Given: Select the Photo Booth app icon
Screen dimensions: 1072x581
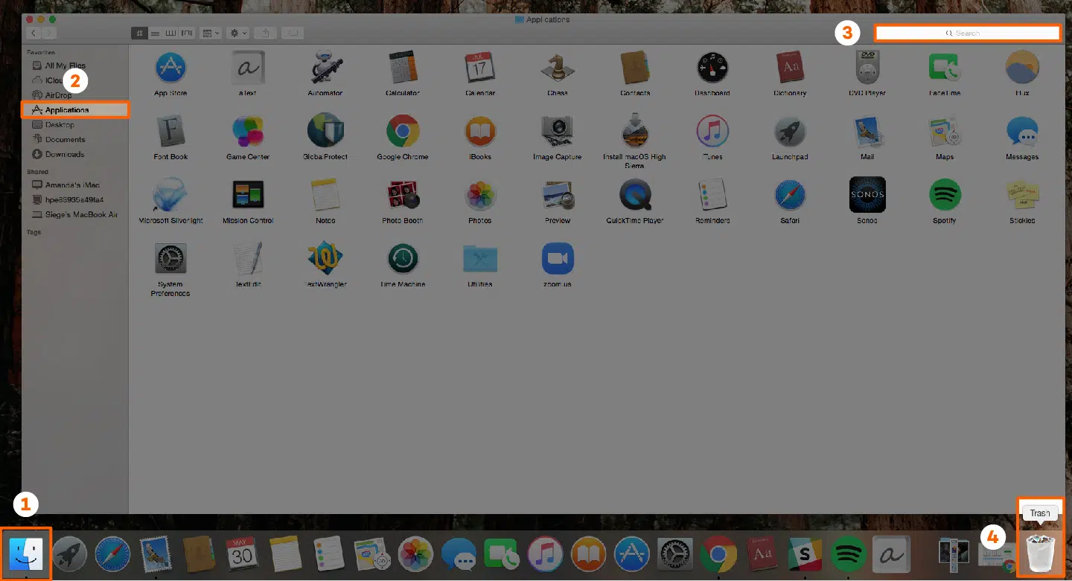Looking at the screenshot, I should pyautogui.click(x=403, y=195).
